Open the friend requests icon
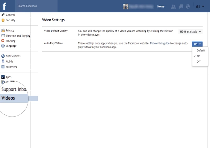This screenshot has width=210, height=148. [173, 6]
